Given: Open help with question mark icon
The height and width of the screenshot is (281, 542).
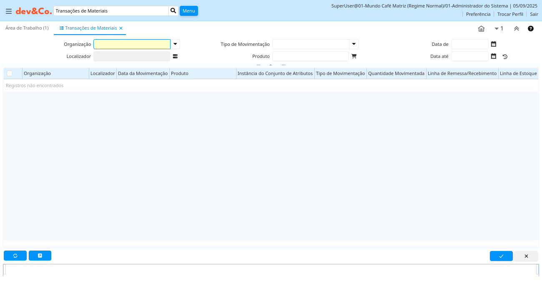Looking at the screenshot, I should [x=531, y=29].
